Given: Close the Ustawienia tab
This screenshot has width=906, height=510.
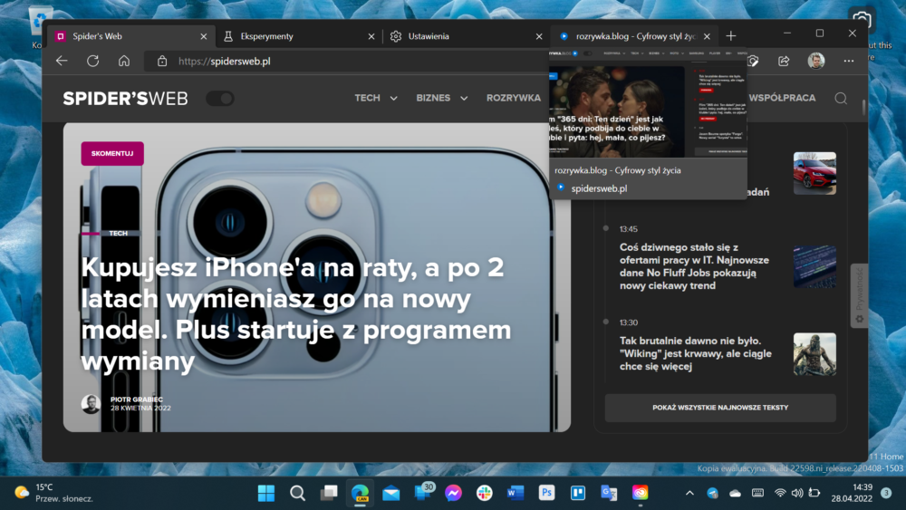Looking at the screenshot, I should click(x=539, y=36).
